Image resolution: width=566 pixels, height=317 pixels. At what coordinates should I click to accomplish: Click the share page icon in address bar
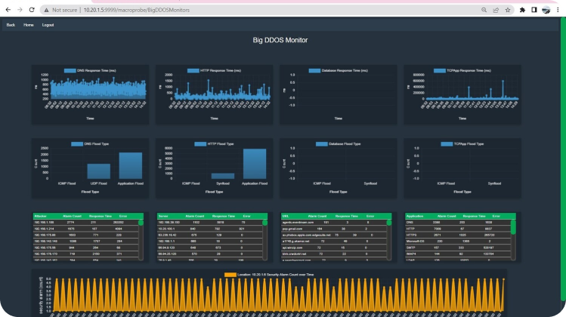(494, 11)
